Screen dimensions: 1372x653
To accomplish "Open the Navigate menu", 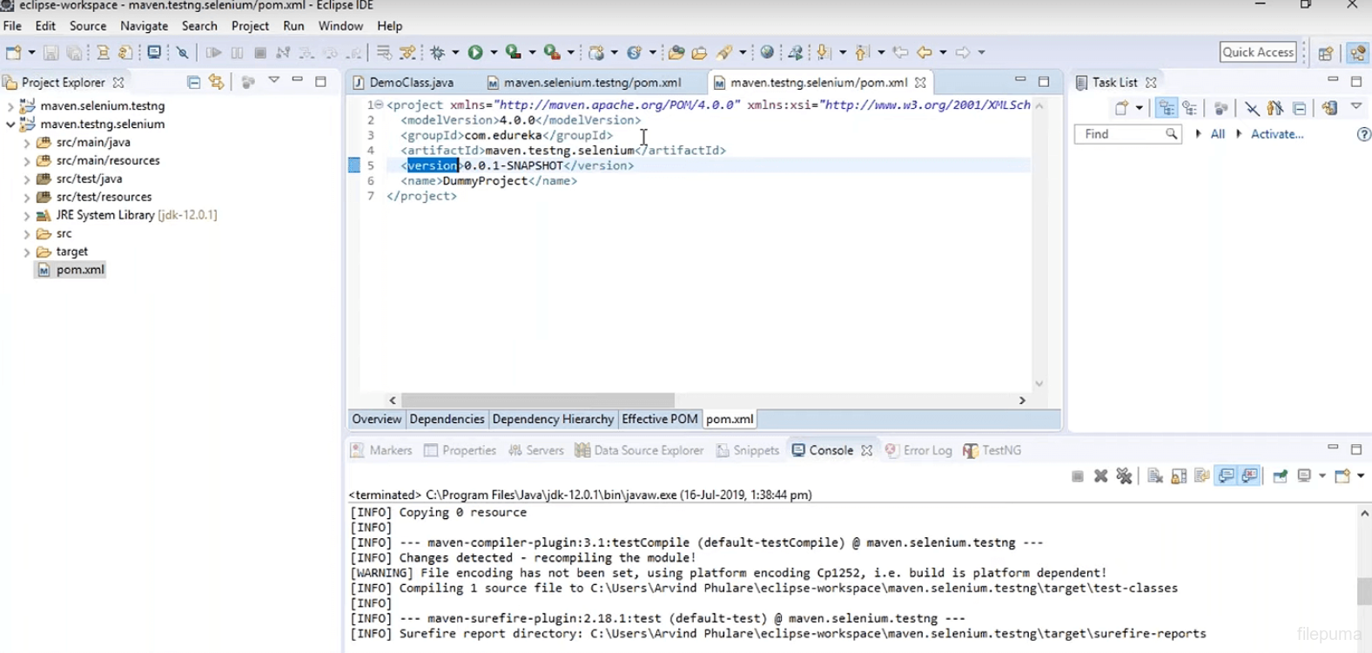I will (x=144, y=26).
